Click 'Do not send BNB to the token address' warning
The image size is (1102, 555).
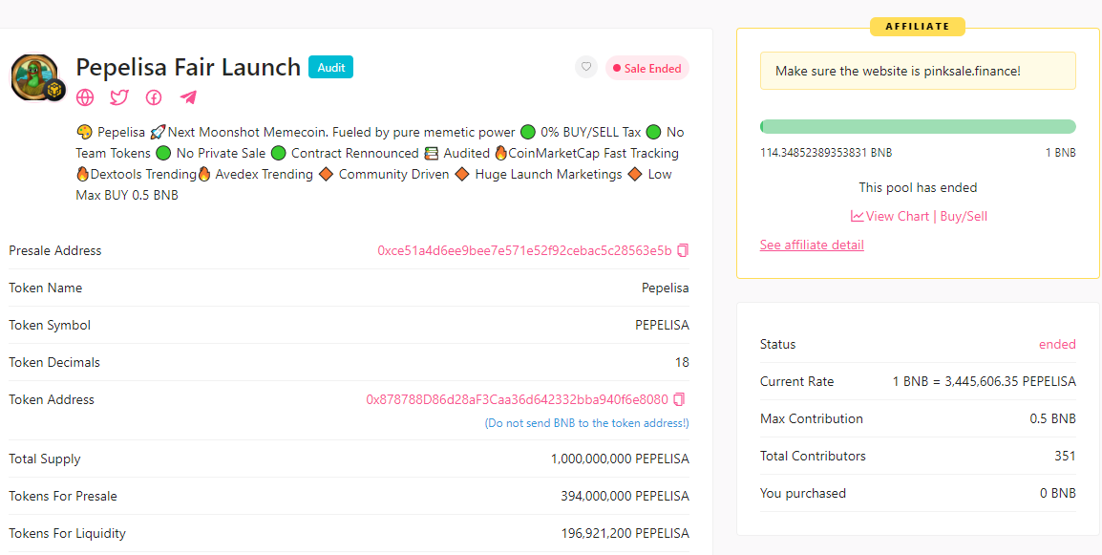click(x=587, y=423)
